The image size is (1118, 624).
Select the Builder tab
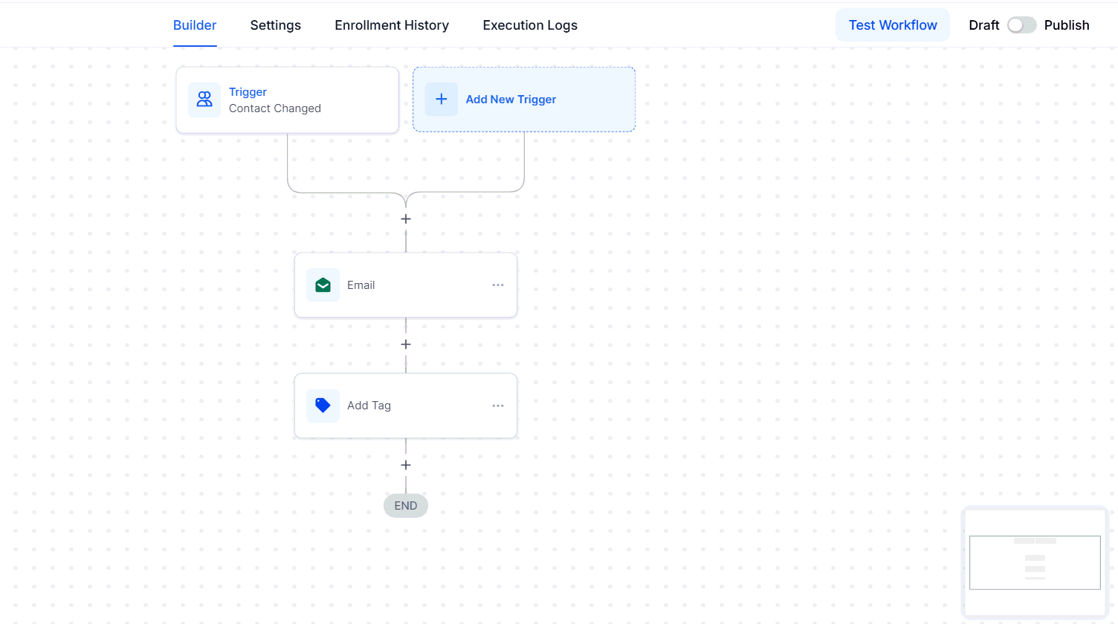tap(195, 25)
